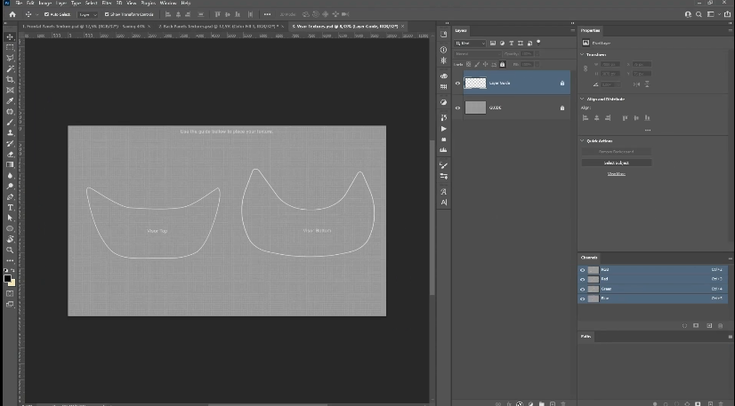Select the Move tool
Screen dimensions: 735x406
pos(10,36)
